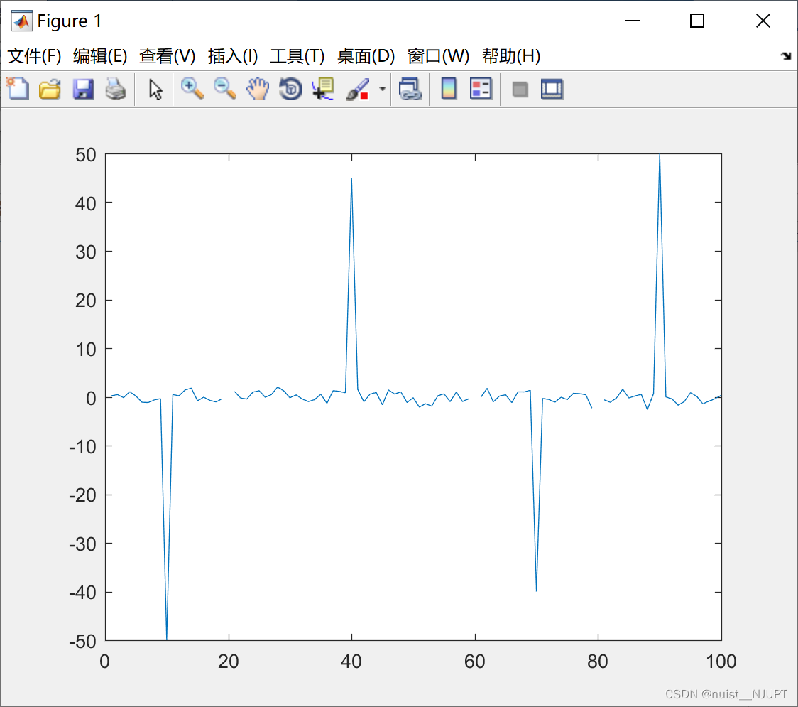This screenshot has width=798, height=707.
Task: Open the 帮助(H) menu
Action: (x=511, y=56)
